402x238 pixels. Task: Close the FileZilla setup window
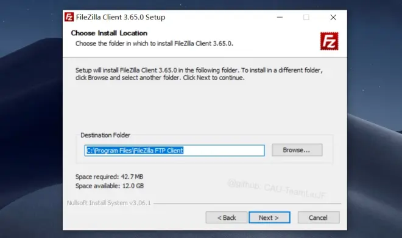pos(333,18)
